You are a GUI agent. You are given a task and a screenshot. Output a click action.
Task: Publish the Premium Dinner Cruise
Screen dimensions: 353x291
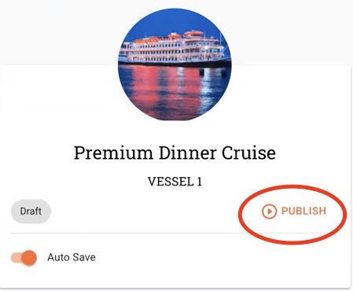[x=294, y=211]
